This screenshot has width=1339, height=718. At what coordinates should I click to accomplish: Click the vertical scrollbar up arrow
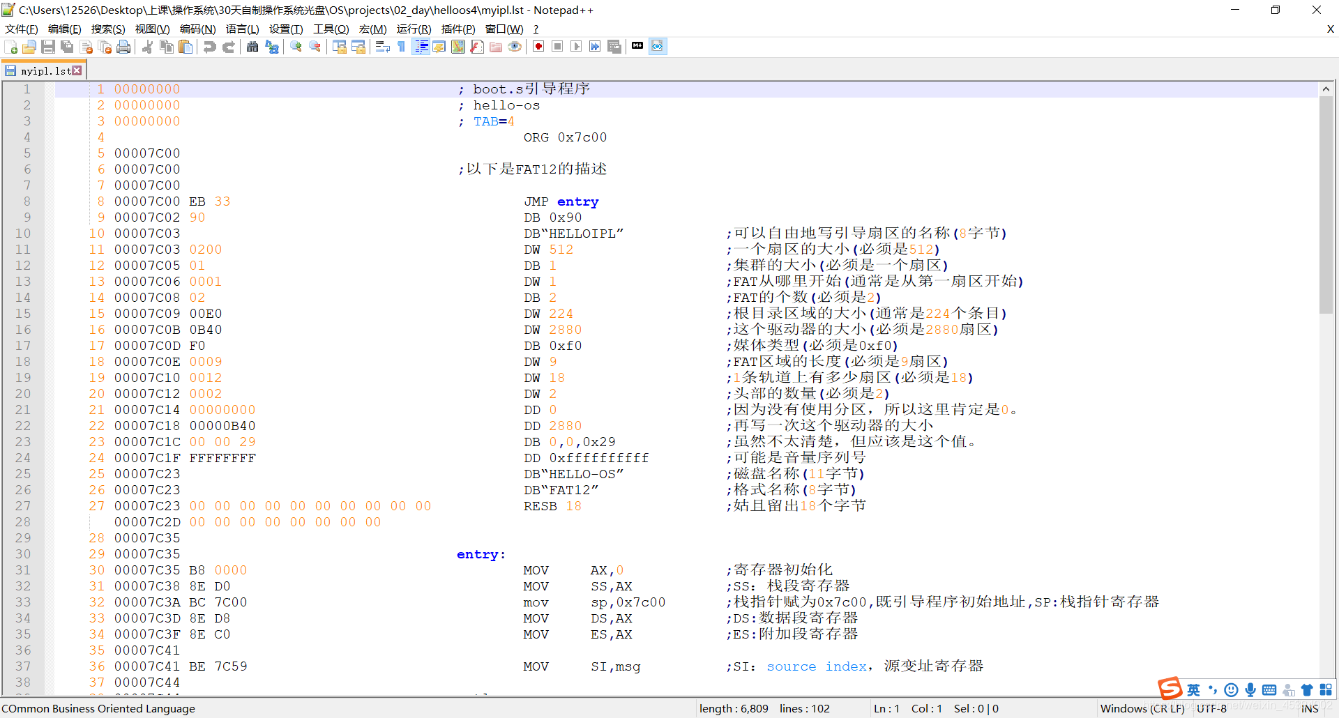1326,89
